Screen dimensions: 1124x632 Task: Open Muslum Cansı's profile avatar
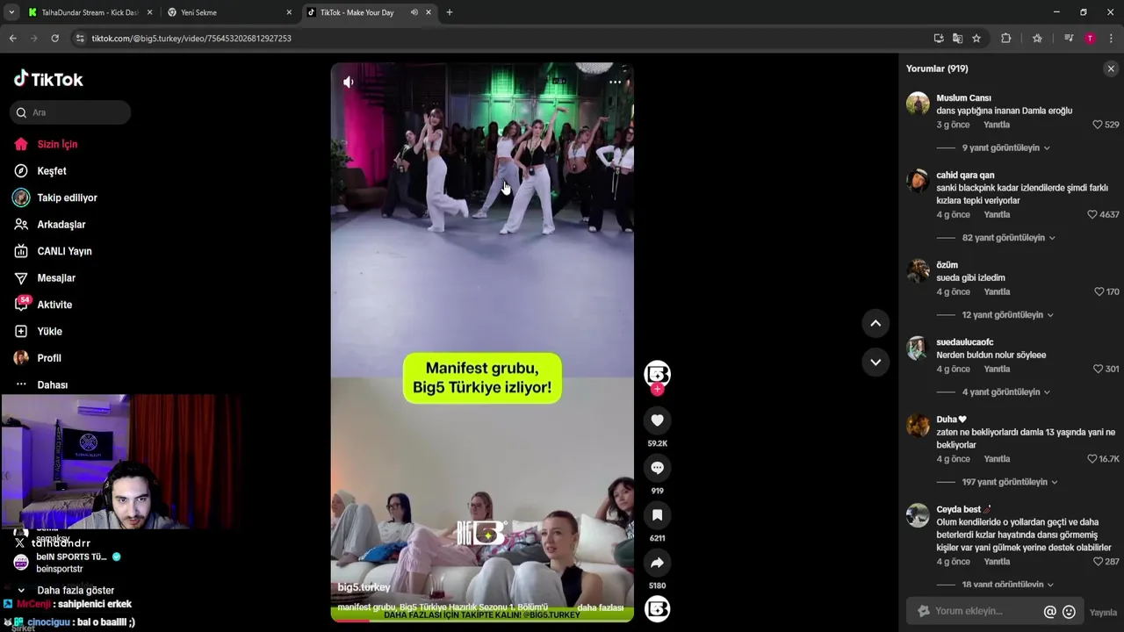pos(918,104)
